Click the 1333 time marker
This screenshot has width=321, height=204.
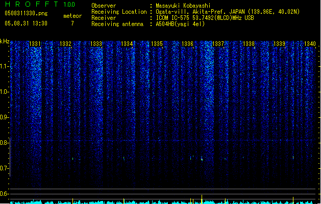coord(96,44)
